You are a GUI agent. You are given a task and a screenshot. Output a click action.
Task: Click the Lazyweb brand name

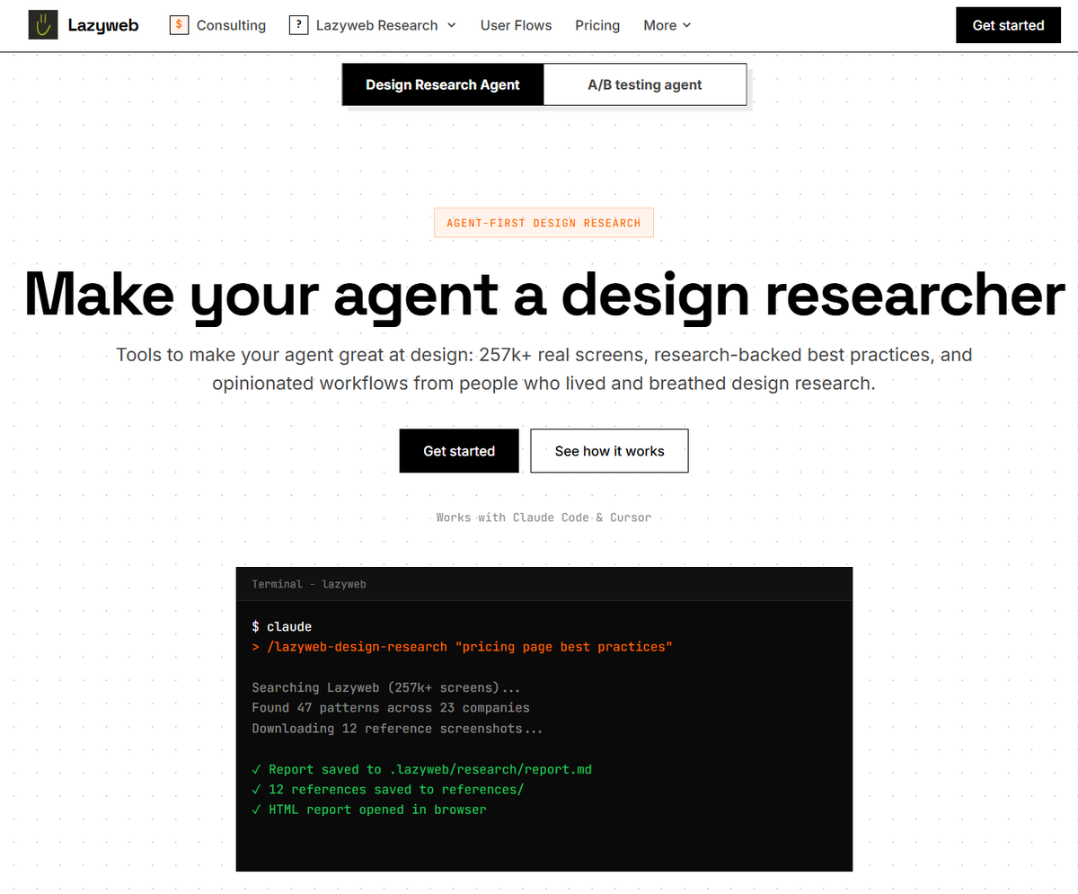(x=103, y=25)
